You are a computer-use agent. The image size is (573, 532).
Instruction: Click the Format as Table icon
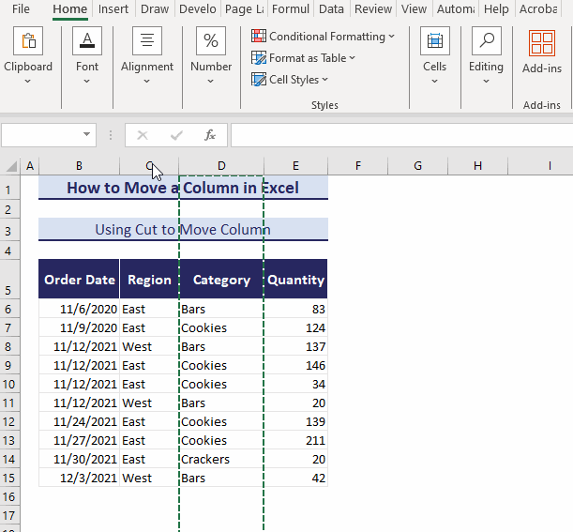click(x=259, y=58)
